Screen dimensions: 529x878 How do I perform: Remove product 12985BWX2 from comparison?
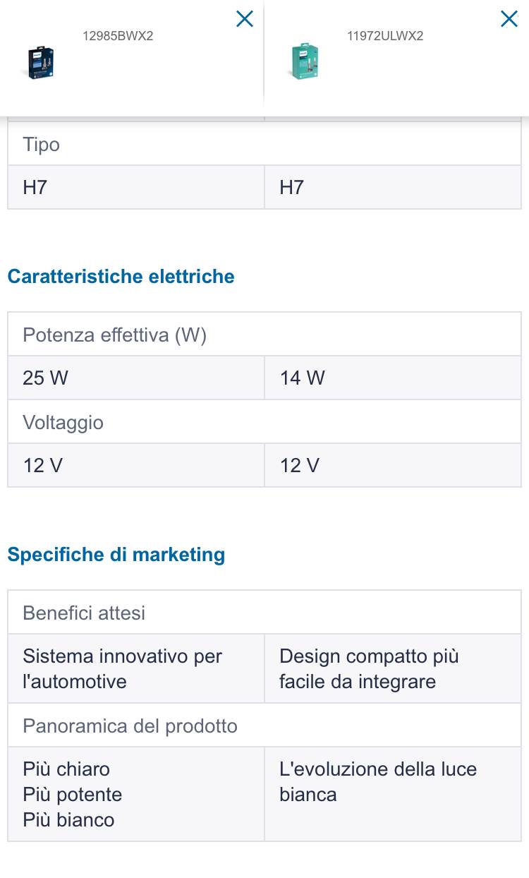pyautogui.click(x=245, y=19)
